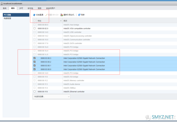This screenshot has height=122, width=177.
Task: Click the Configure SR-IOV pencil icon
Action: coord(46,15)
